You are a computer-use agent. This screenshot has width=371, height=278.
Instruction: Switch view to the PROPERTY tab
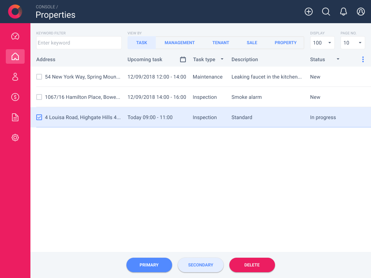285,43
